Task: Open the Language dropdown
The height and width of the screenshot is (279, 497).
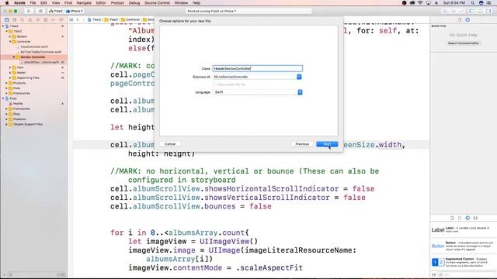Action: pos(257,92)
